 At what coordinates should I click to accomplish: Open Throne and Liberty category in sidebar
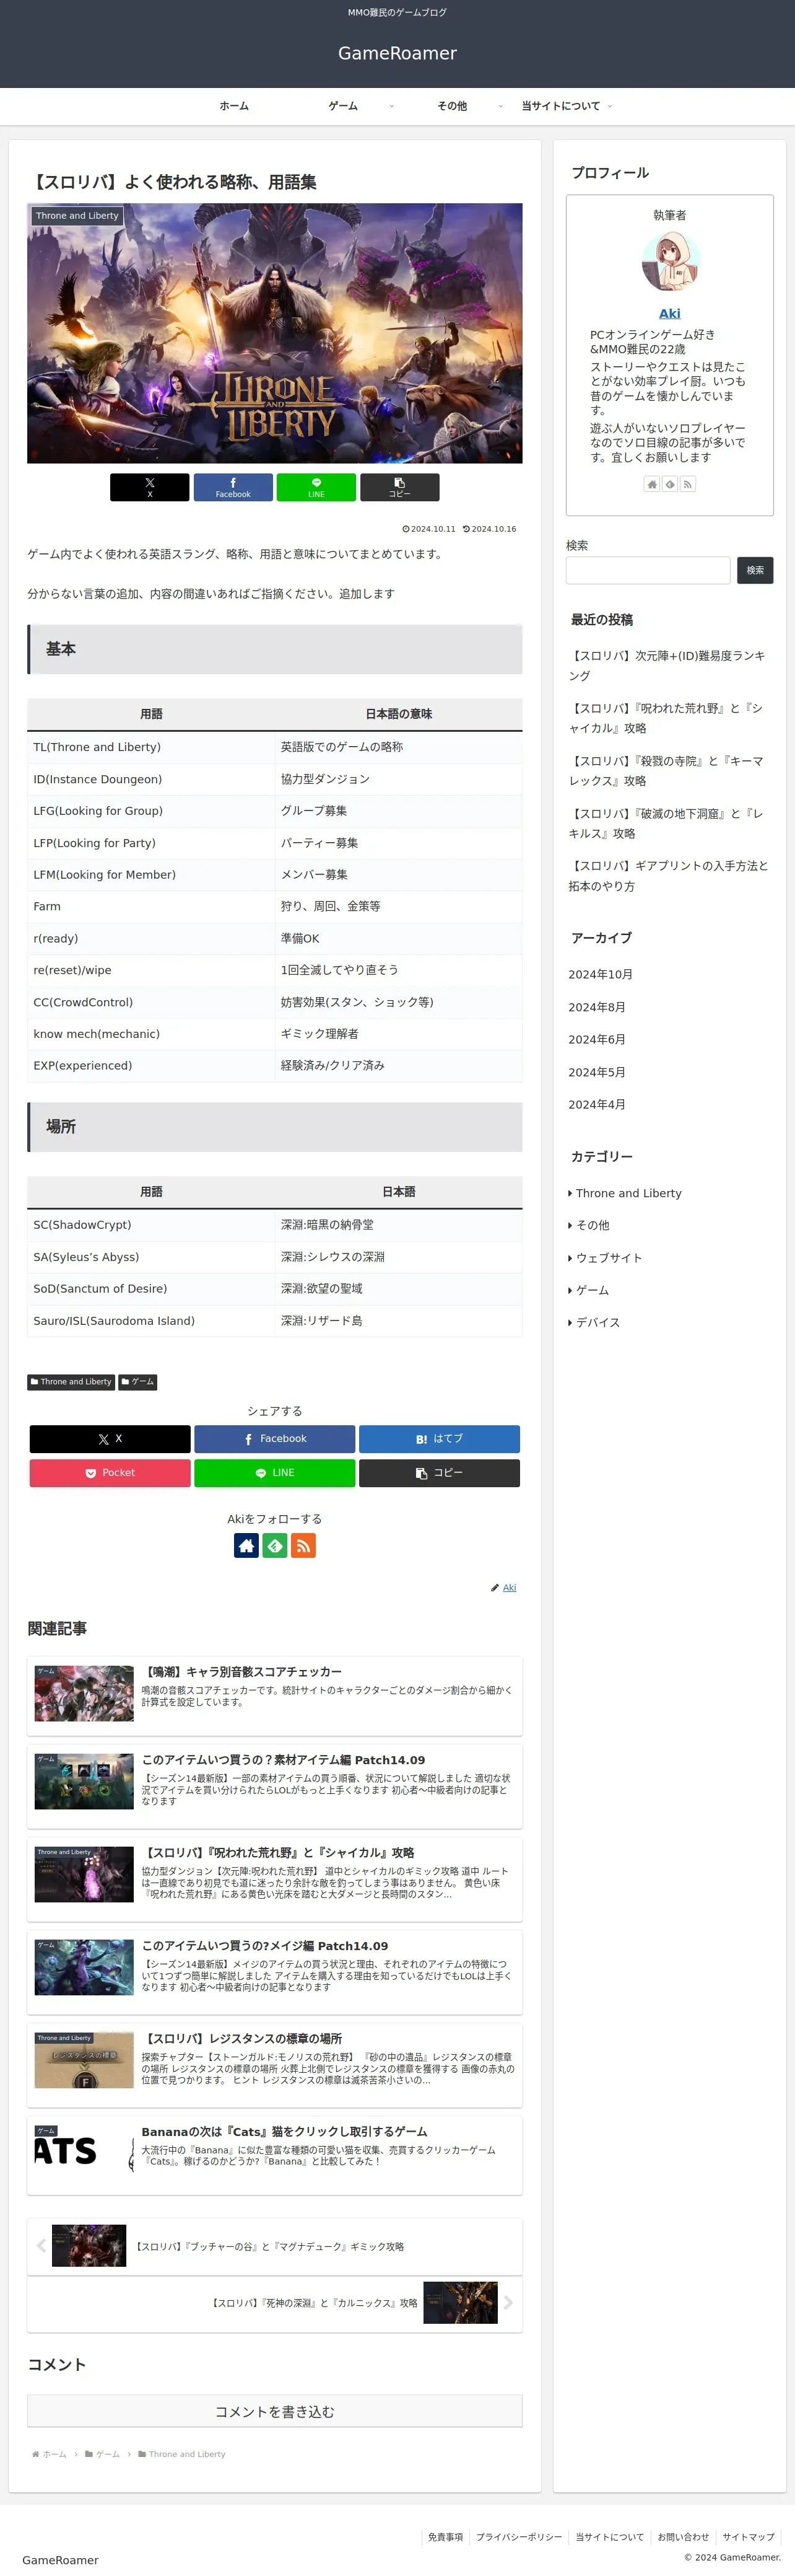(625, 1193)
